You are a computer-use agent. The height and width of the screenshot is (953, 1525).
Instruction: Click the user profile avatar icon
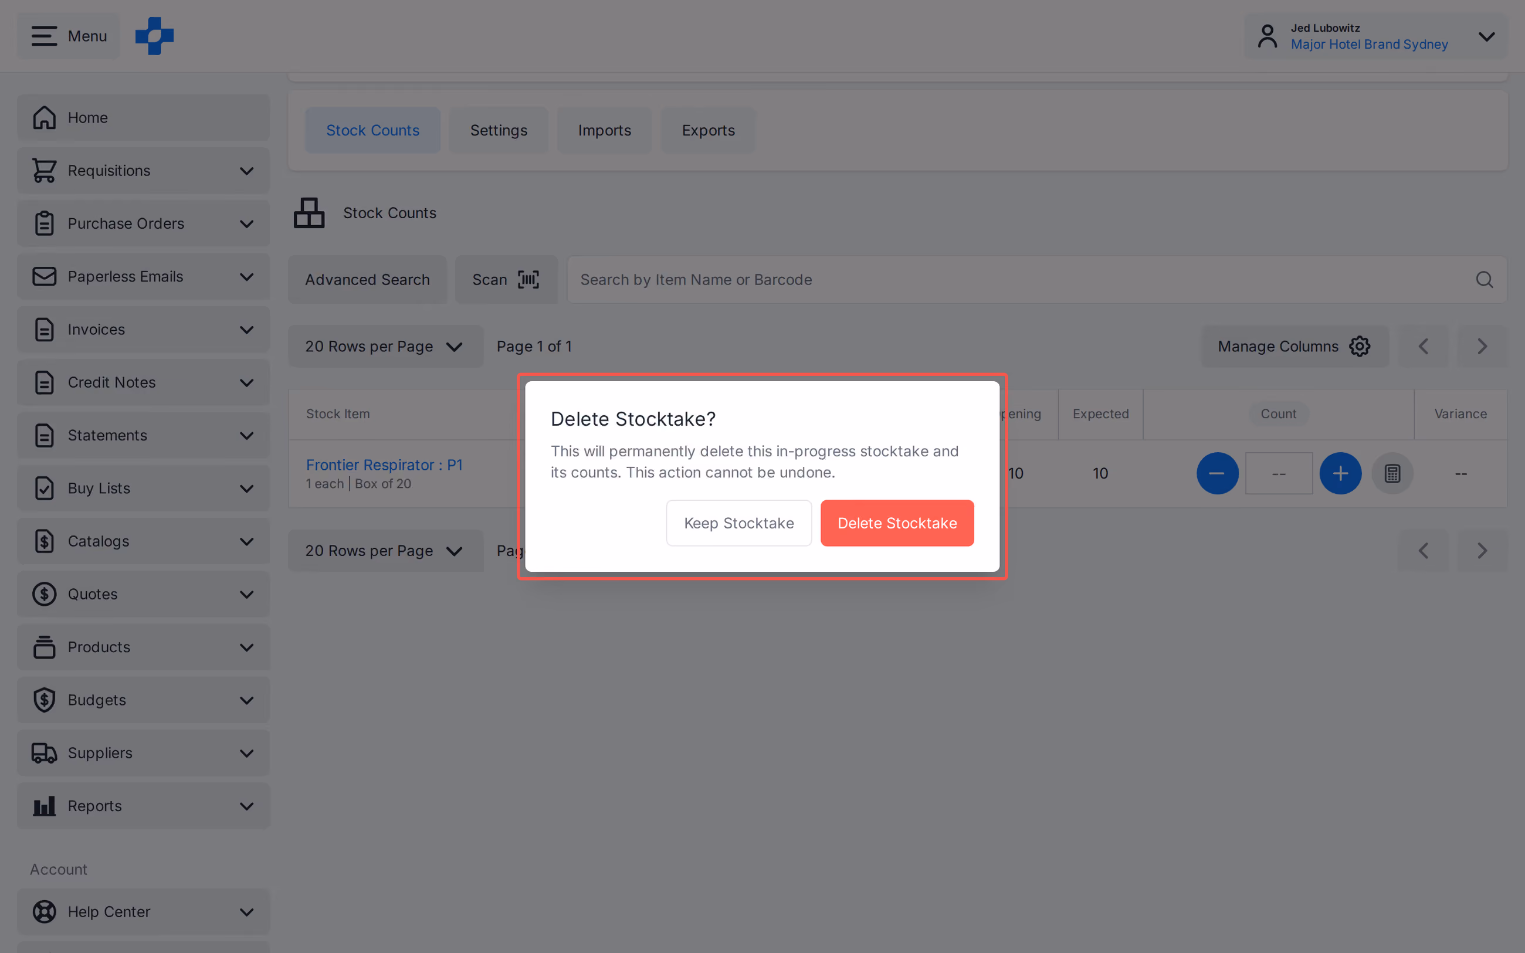pyautogui.click(x=1268, y=36)
